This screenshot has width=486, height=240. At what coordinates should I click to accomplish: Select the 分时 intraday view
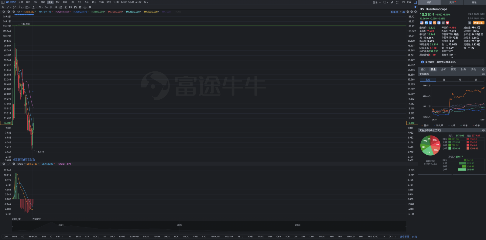[x=21, y=2]
